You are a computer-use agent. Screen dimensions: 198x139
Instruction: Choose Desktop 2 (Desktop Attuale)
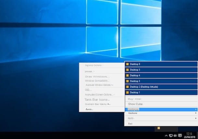pos(161,87)
